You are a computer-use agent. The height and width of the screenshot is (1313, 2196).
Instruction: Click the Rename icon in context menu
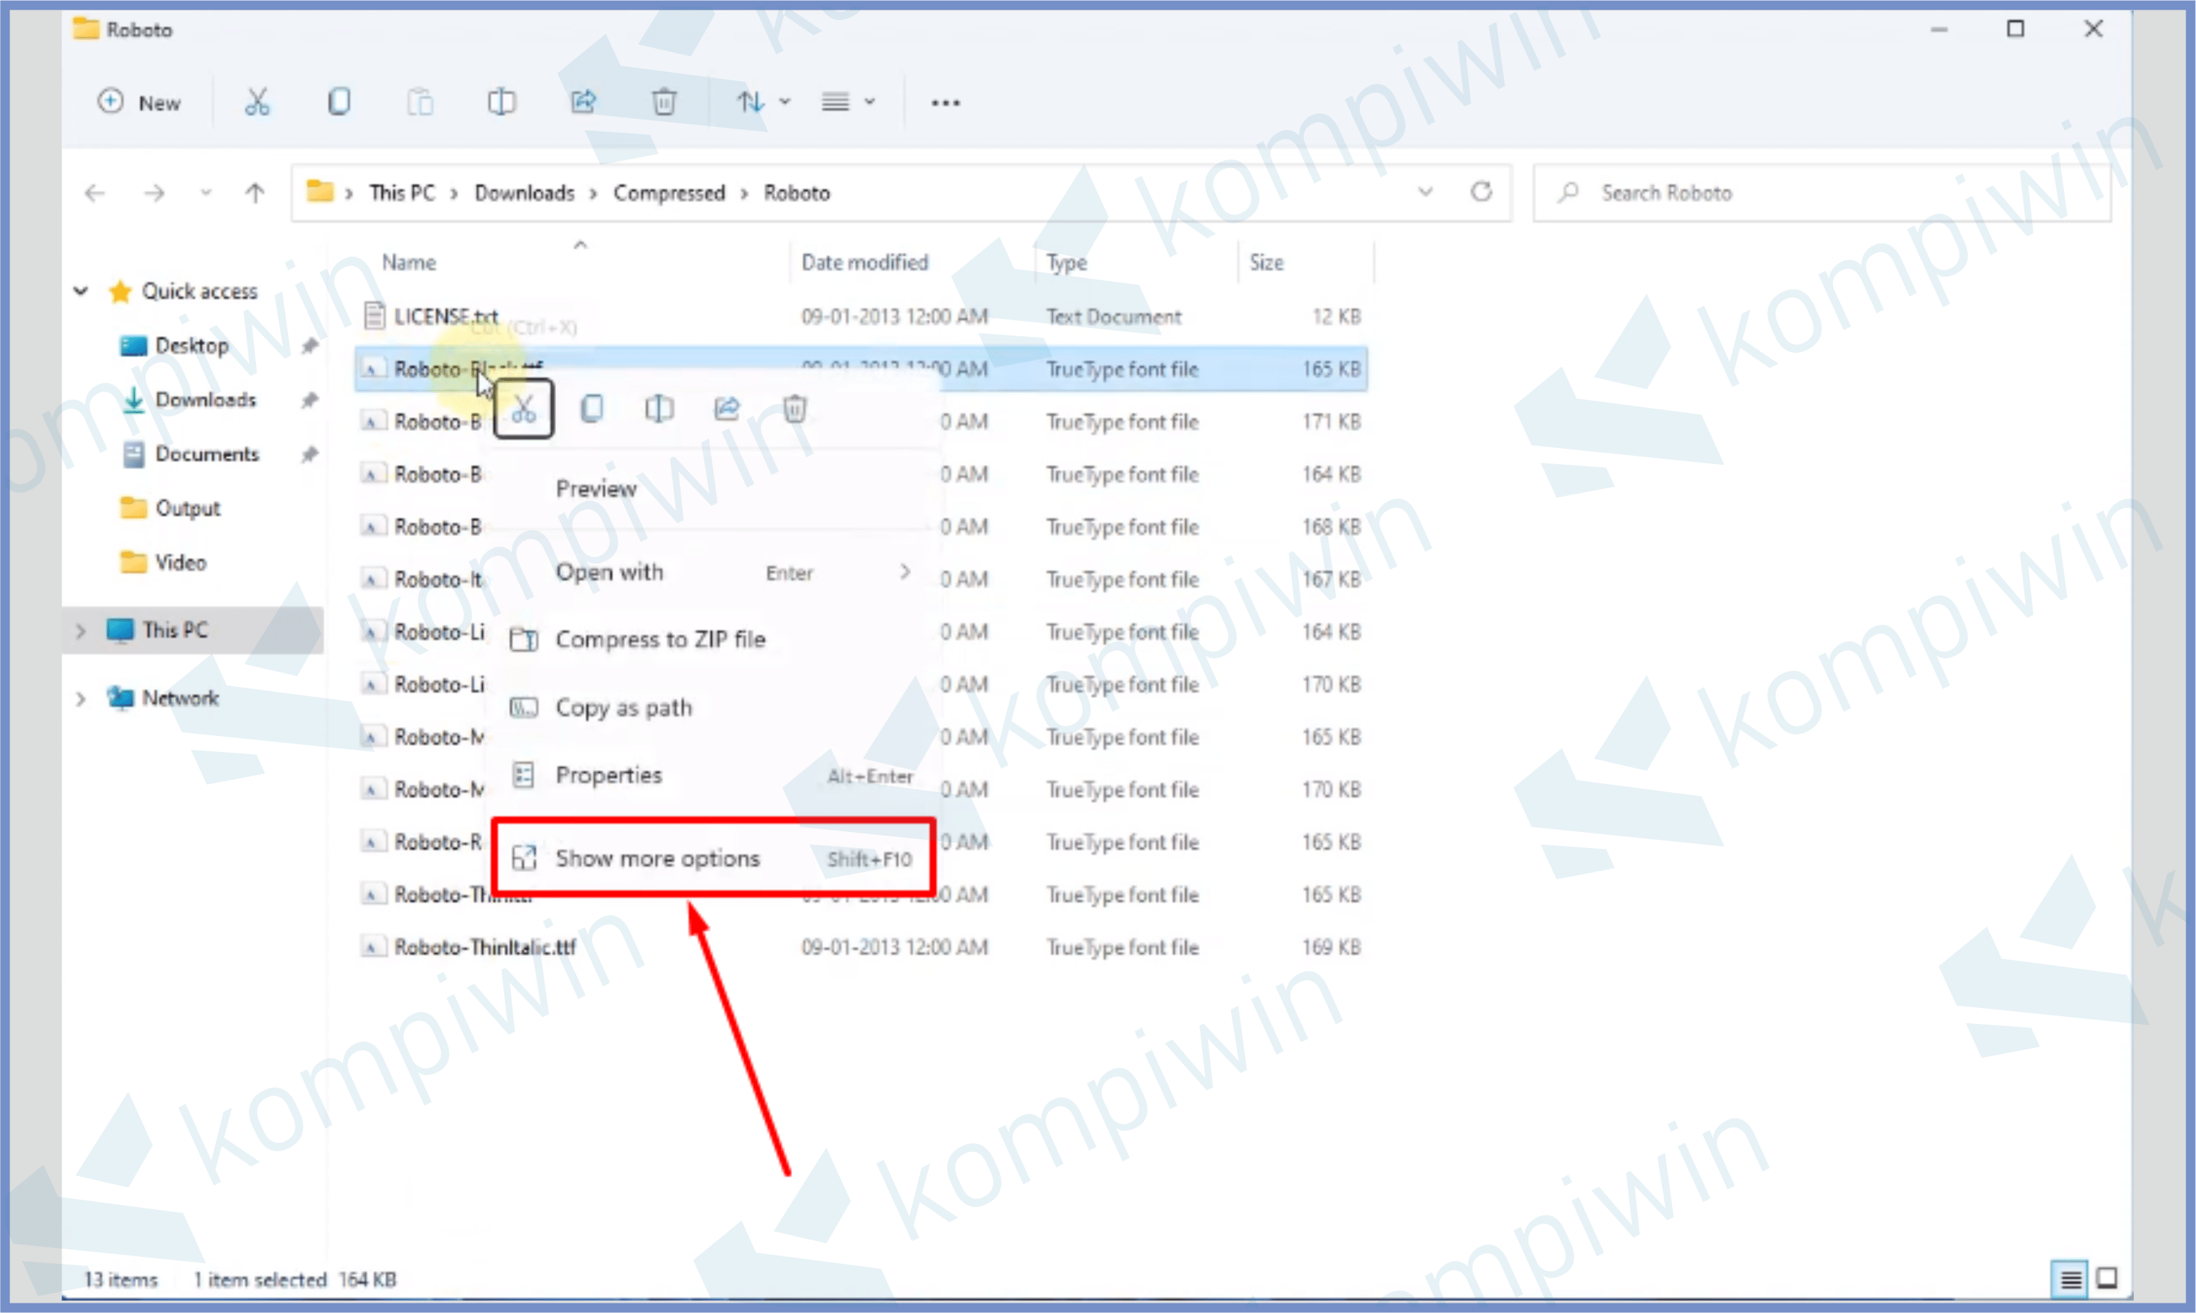[x=659, y=409]
